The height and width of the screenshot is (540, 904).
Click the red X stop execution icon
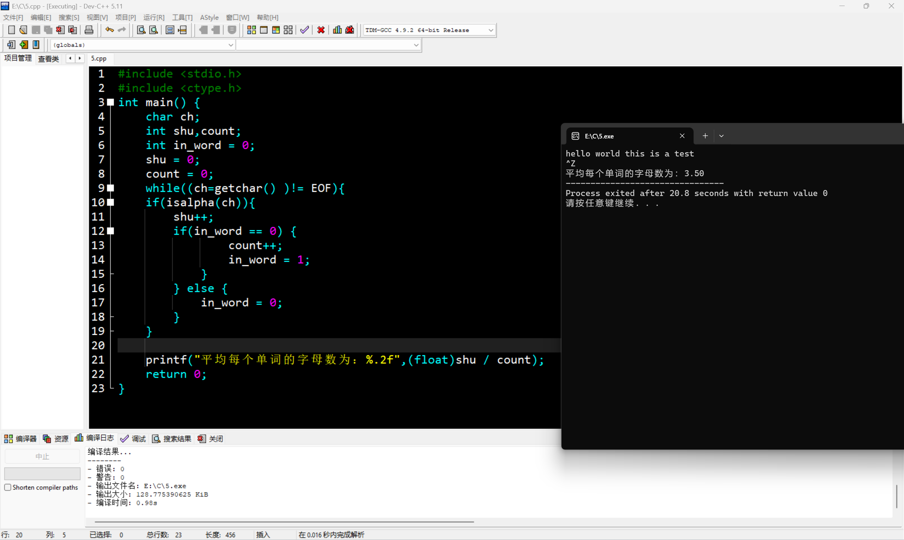[x=321, y=30]
